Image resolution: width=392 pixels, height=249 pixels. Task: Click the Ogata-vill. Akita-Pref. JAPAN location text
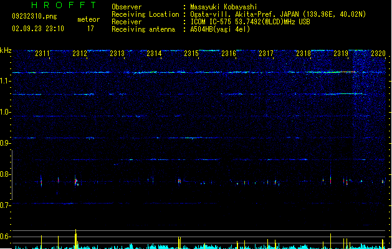pos(278,14)
